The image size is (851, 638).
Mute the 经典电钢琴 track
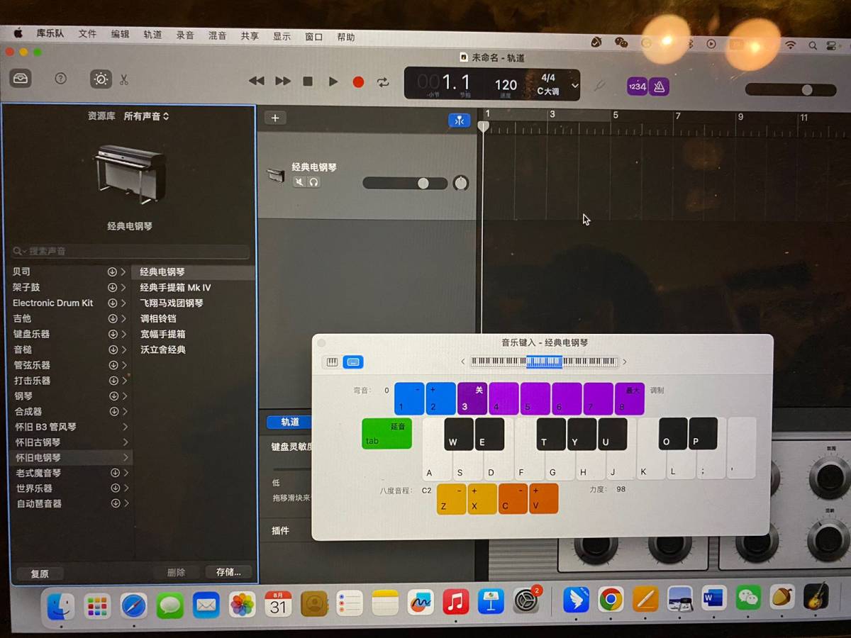pos(299,182)
